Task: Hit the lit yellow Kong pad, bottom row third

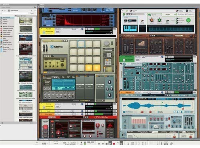Action: [89, 68]
